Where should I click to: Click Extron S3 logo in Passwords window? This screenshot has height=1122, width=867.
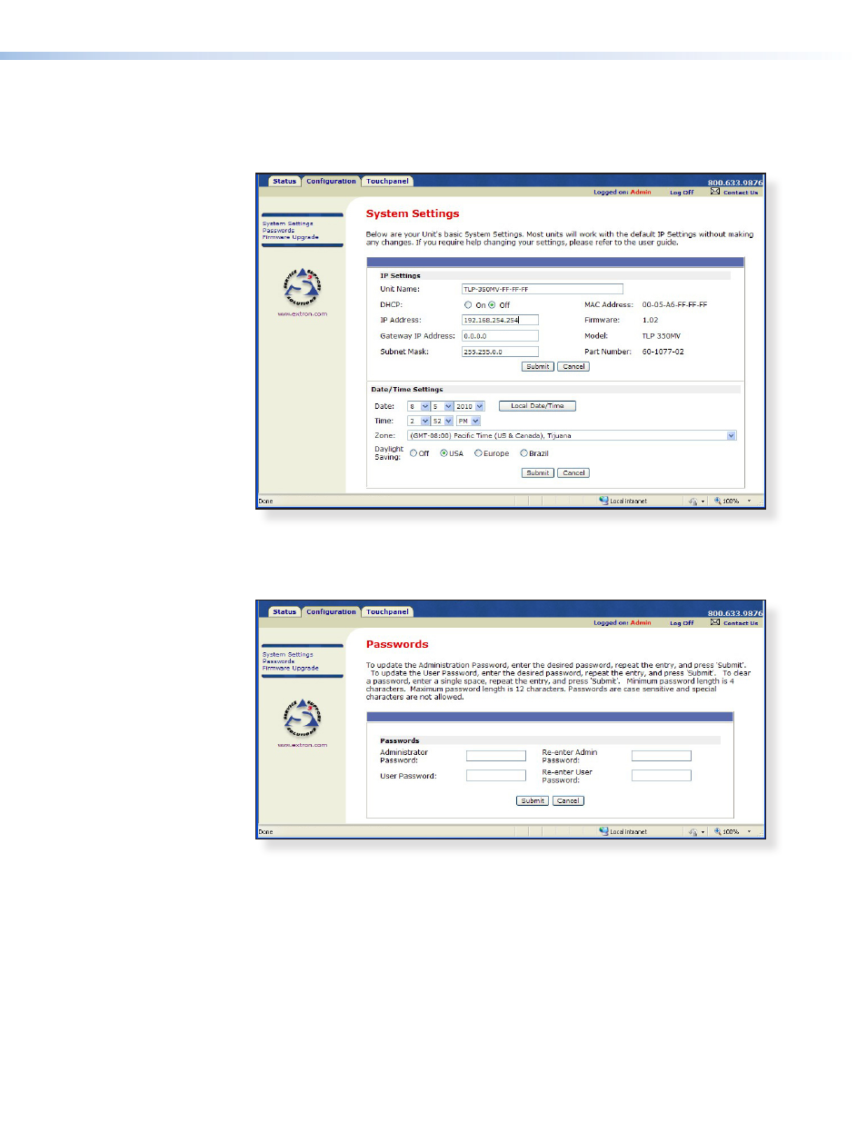(x=302, y=719)
